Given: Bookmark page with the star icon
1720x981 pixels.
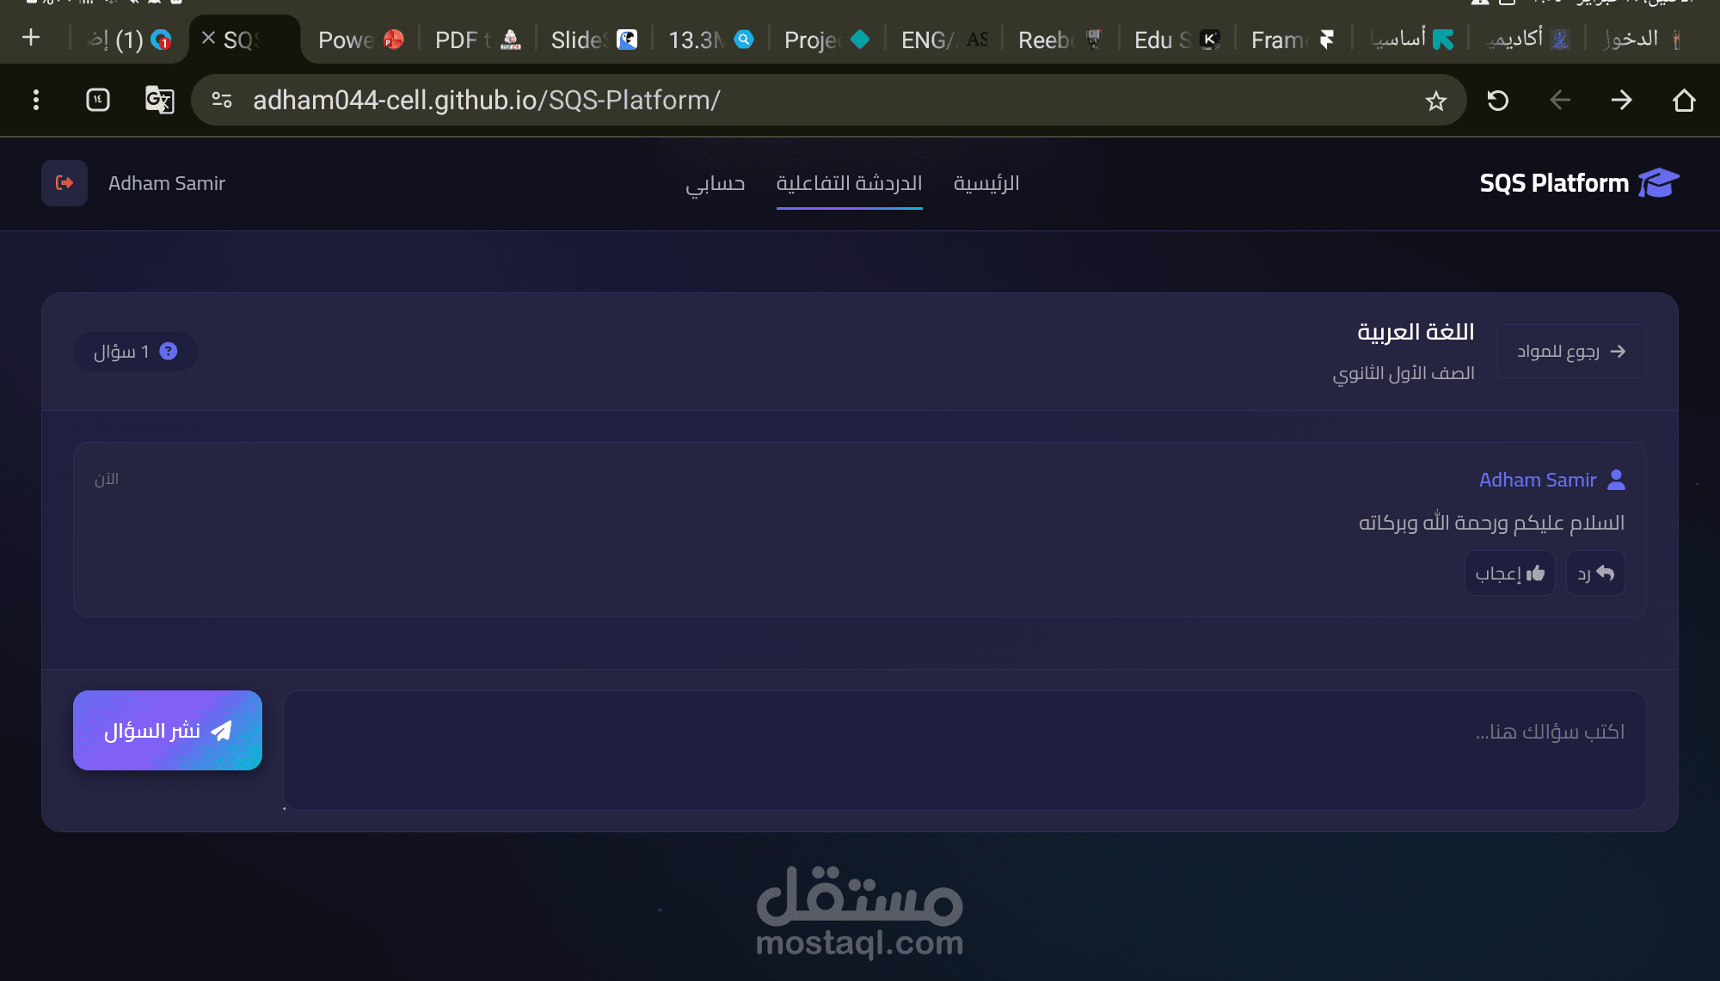Looking at the screenshot, I should (1435, 101).
